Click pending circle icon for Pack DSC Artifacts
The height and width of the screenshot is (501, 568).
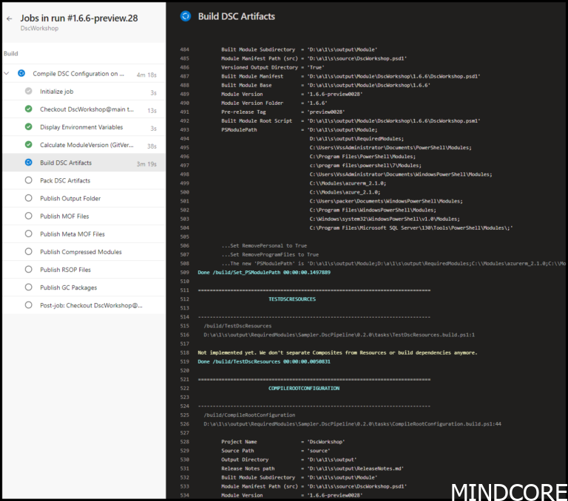[x=28, y=180]
